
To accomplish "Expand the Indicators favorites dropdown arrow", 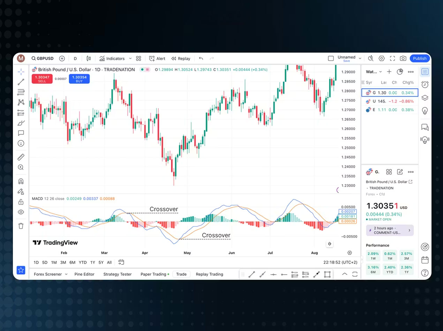I will [x=130, y=59].
